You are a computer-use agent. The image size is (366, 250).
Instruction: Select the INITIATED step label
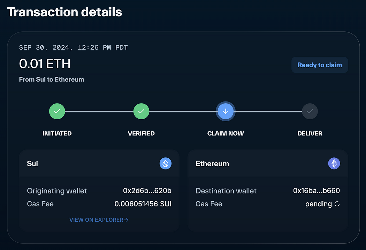tap(57, 134)
